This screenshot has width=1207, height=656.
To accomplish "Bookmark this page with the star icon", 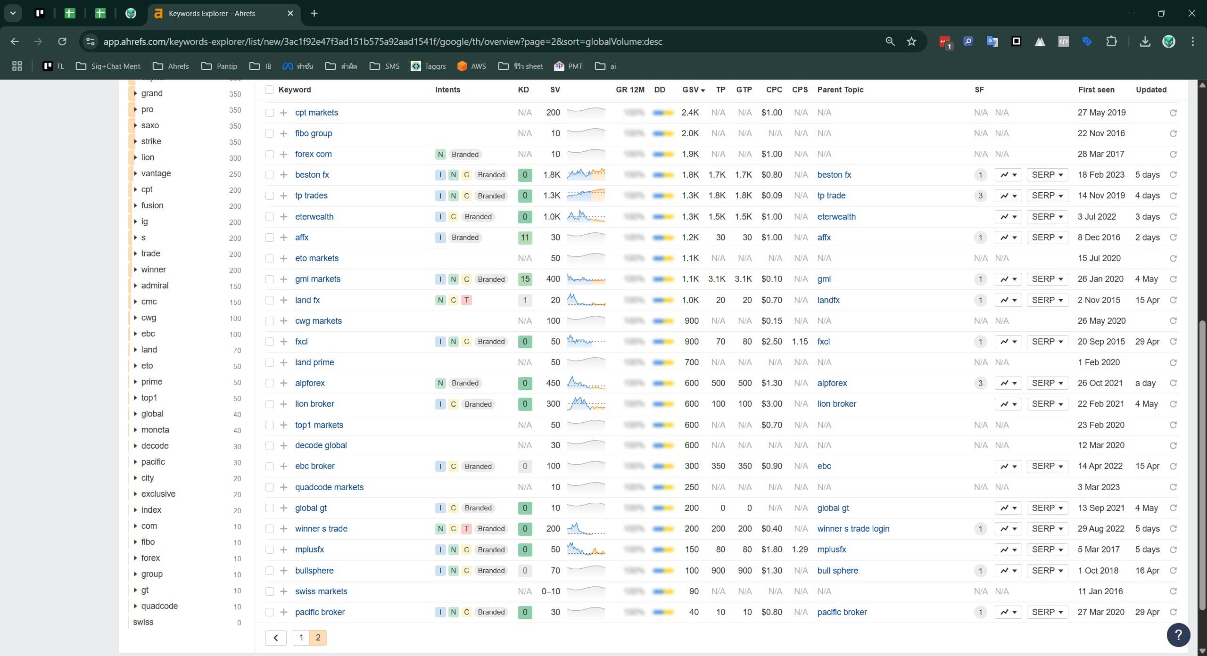I will click(x=911, y=41).
